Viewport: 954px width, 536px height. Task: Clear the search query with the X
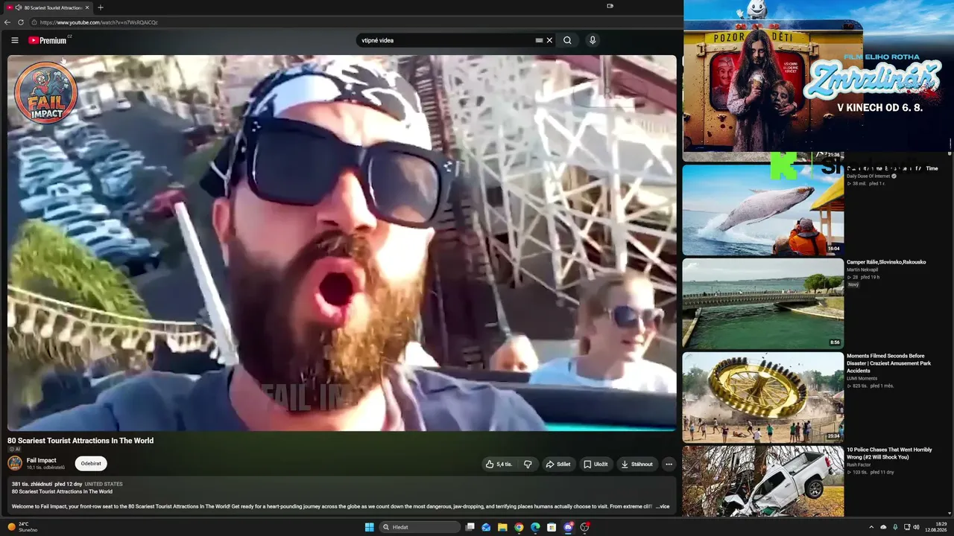549,40
